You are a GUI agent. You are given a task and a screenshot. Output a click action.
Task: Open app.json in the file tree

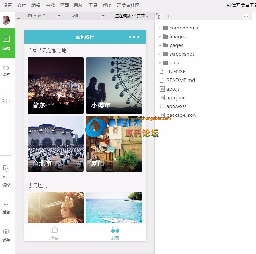[176, 98]
